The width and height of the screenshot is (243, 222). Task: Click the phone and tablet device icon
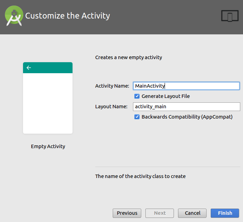point(230,16)
